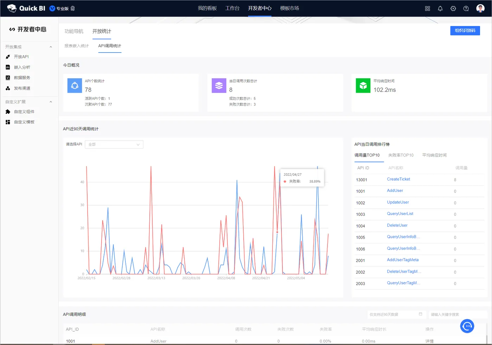Image resolution: width=492 pixels, height=345 pixels.
Task: Click the 2022/04/08 axis label
Action: tap(226, 278)
